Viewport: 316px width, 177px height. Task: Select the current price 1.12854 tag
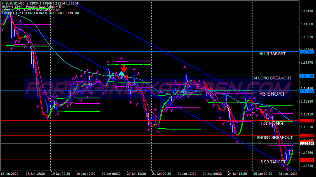tap(307, 144)
